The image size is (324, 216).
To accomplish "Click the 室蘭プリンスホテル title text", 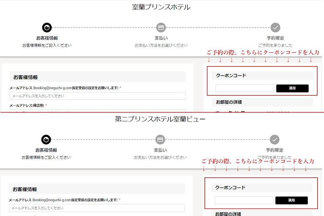I will 161,7.
